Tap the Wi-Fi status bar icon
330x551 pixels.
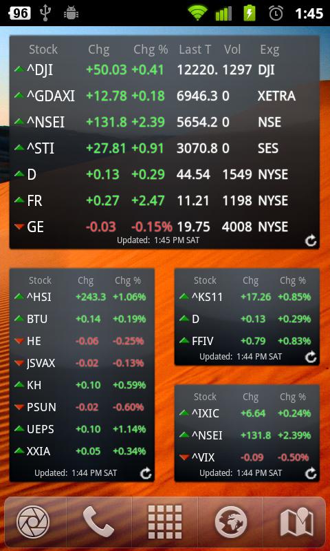point(197,13)
